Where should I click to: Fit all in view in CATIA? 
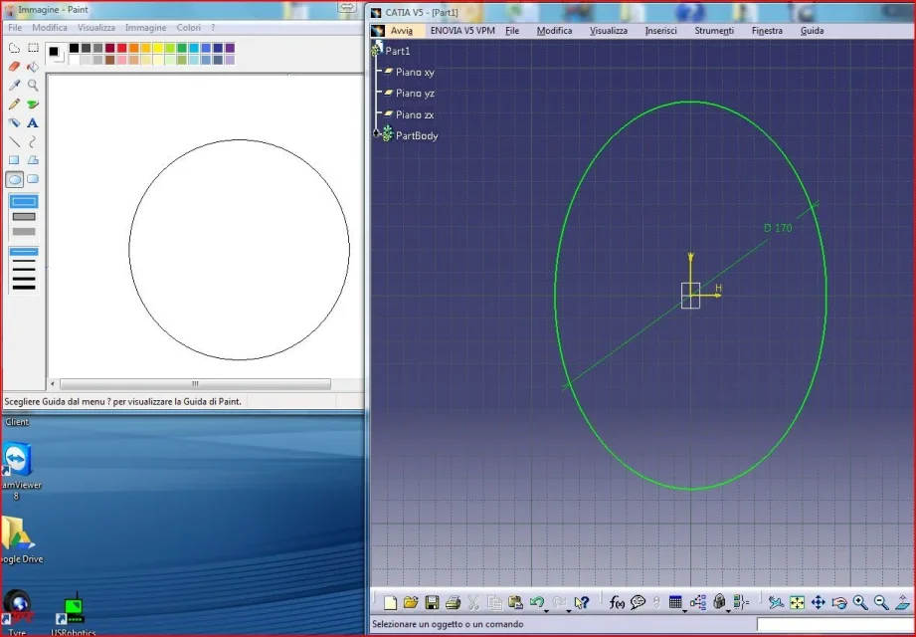[x=797, y=602]
